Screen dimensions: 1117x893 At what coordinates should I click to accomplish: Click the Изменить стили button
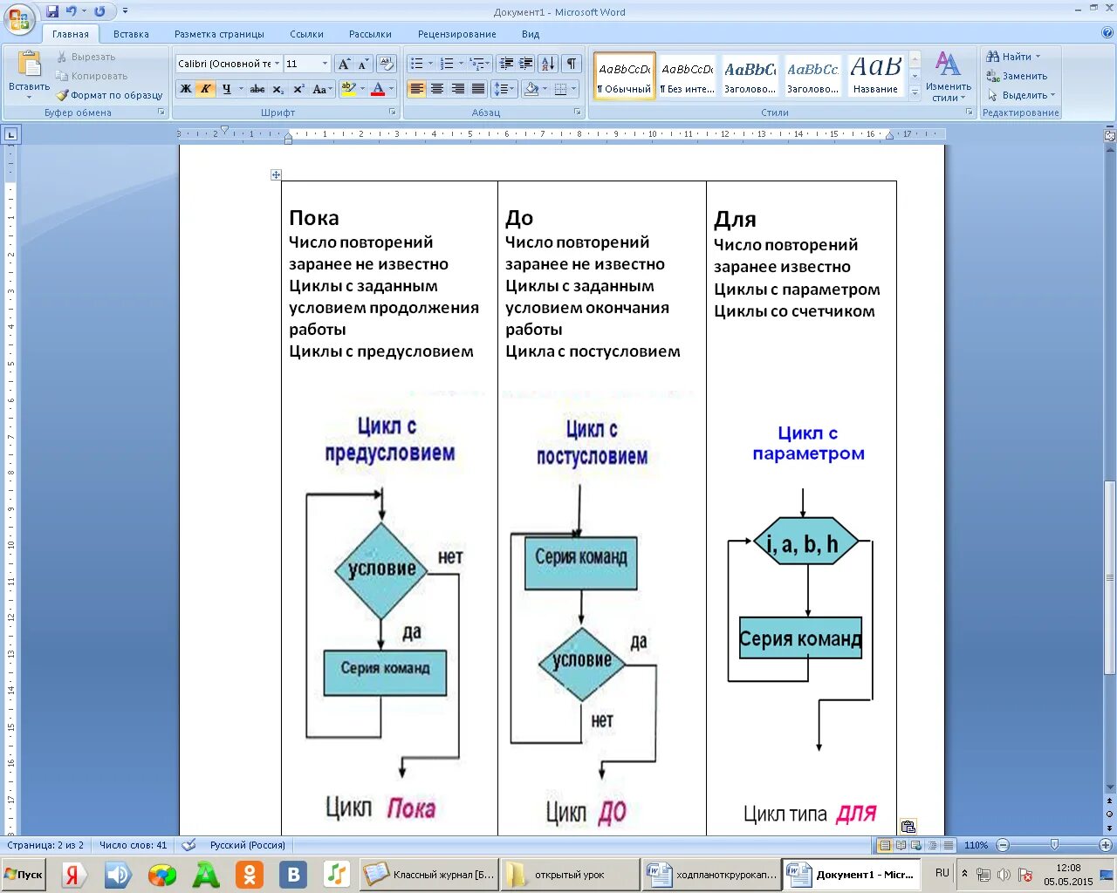click(949, 76)
